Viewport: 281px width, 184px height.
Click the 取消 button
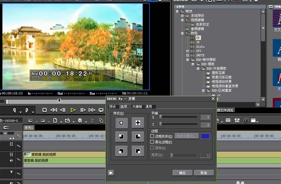[x=204, y=173]
